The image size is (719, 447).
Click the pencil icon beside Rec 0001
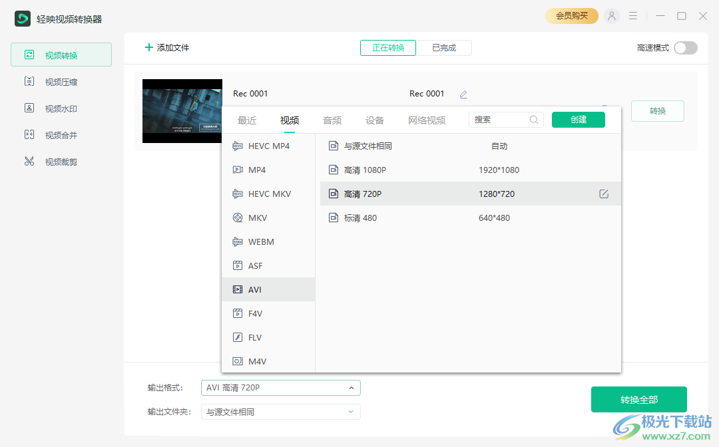pos(463,94)
